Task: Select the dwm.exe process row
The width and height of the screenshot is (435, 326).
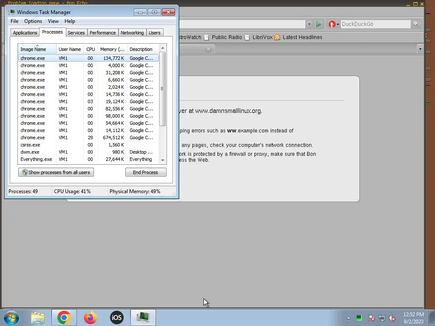Action: 88,152
